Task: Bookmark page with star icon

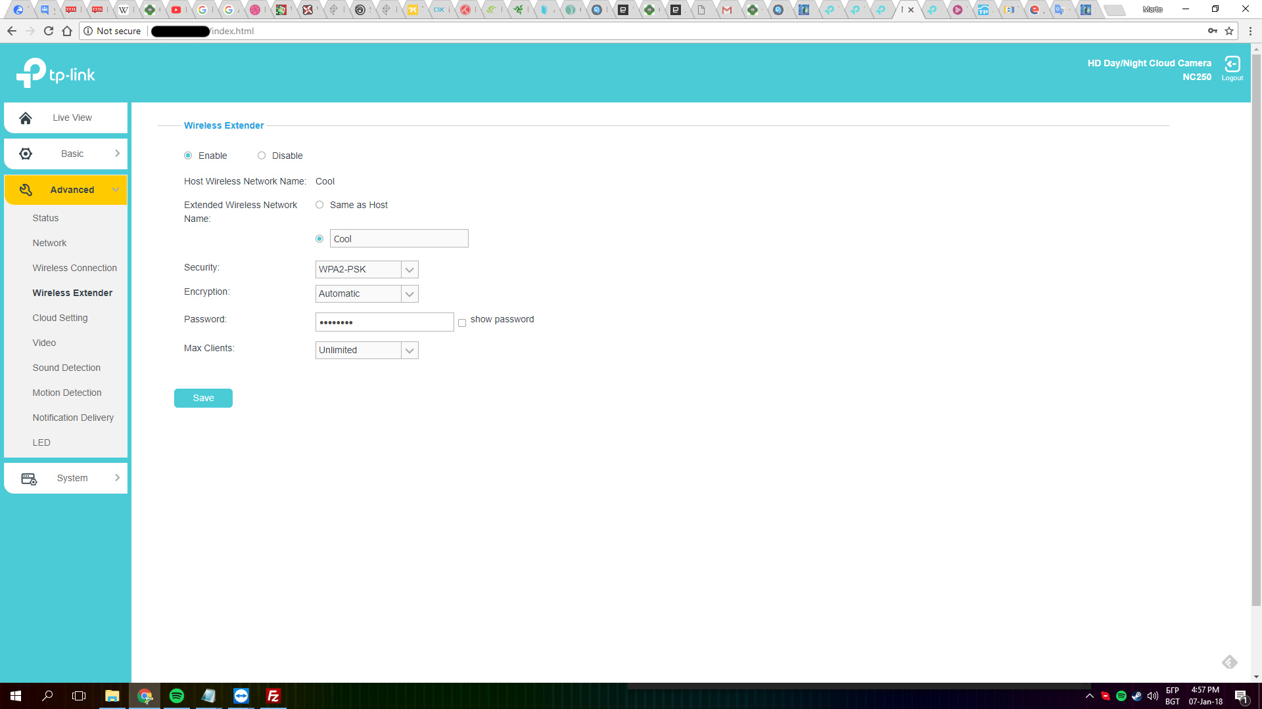Action: 1229,31
